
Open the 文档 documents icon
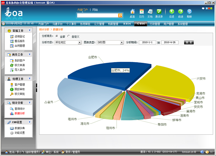pos(150,13)
